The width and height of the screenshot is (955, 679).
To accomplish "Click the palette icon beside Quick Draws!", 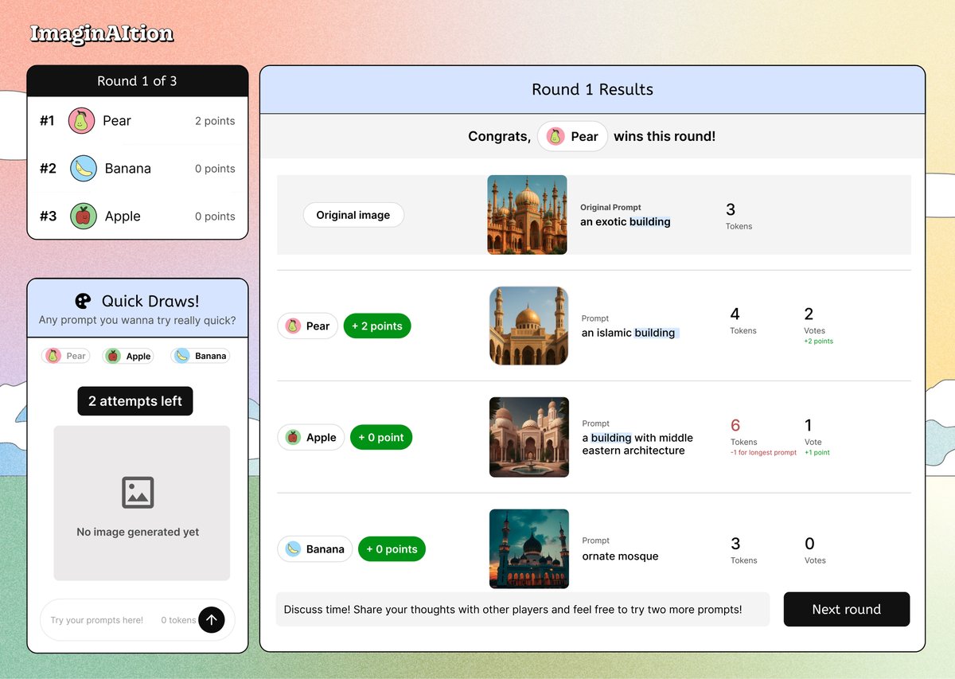I will click(x=84, y=301).
